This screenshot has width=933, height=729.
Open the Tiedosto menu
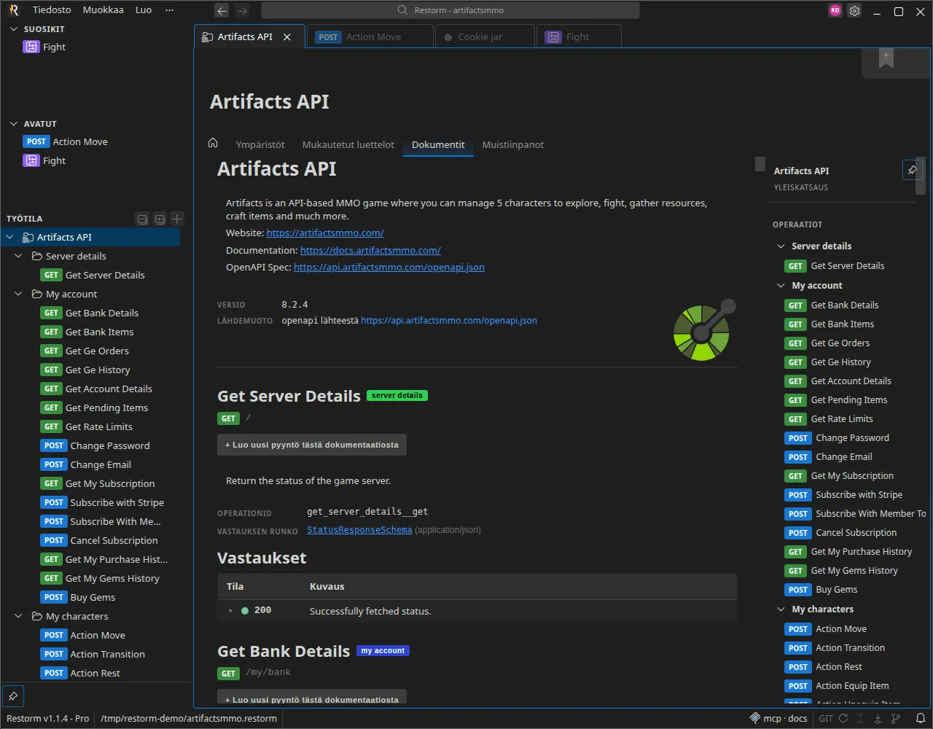coord(52,10)
